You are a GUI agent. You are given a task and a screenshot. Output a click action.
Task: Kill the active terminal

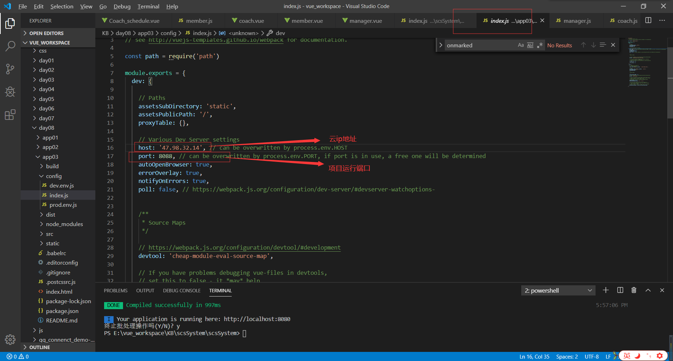click(x=634, y=290)
